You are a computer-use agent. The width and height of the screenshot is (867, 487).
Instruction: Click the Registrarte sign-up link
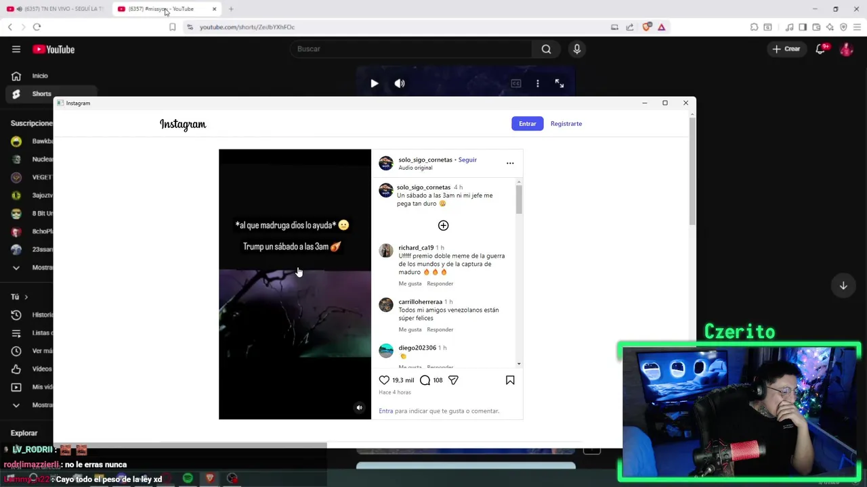pyautogui.click(x=566, y=124)
